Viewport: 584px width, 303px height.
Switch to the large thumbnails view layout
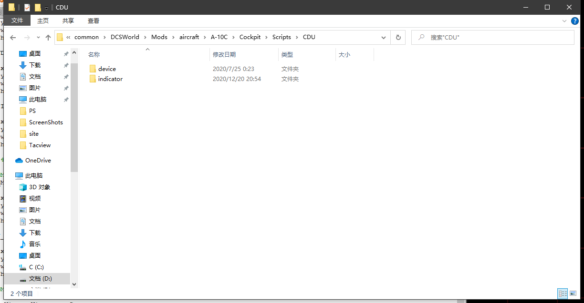(x=573, y=293)
